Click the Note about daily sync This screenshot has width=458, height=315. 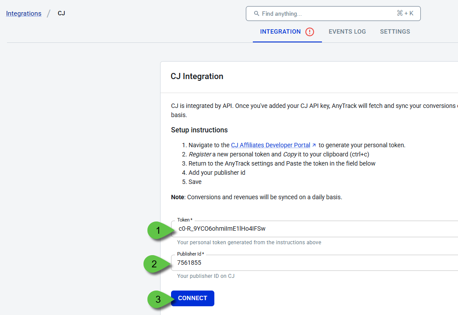click(x=256, y=197)
